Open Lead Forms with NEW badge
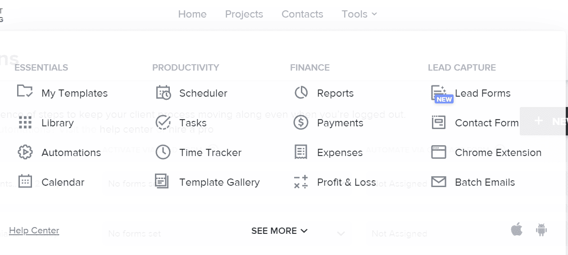568x255 pixels. click(x=482, y=93)
